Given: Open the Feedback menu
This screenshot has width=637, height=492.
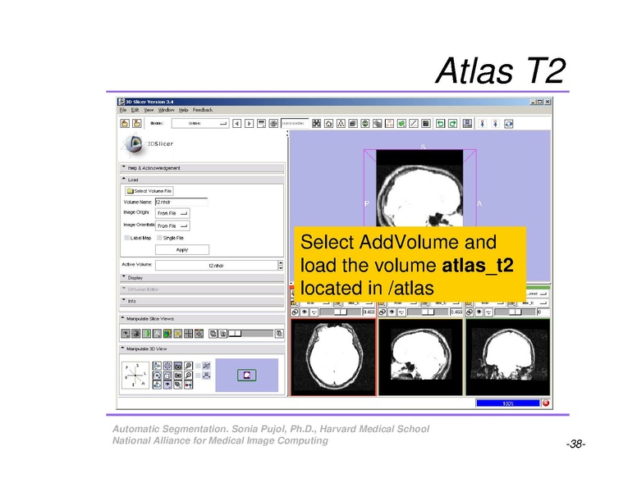Looking at the screenshot, I should click(x=203, y=110).
